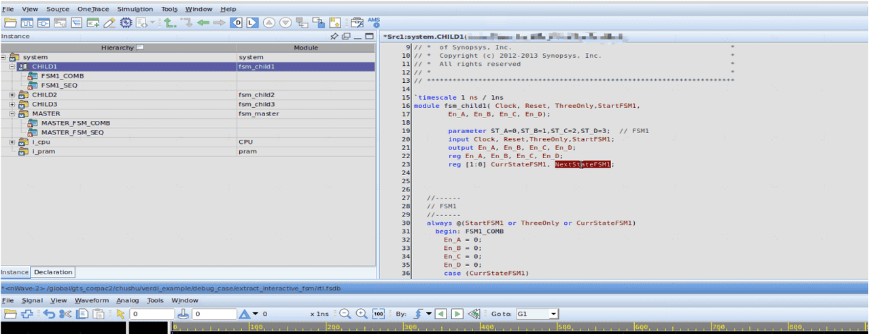Open a new waveform window from toolbar
This screenshot has height=334, width=870.
[x=27, y=23]
